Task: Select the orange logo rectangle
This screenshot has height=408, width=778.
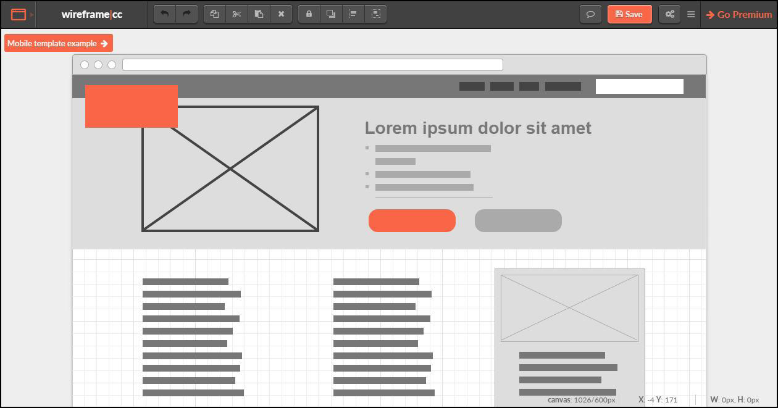Action: [132, 106]
